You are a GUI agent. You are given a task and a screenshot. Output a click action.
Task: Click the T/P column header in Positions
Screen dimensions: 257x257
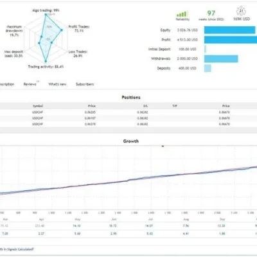[175, 106]
